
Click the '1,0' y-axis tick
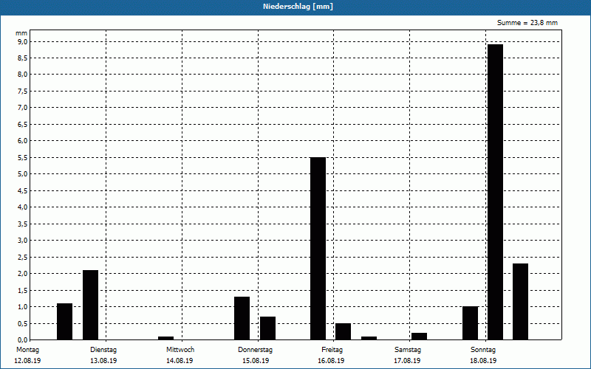[23, 307]
